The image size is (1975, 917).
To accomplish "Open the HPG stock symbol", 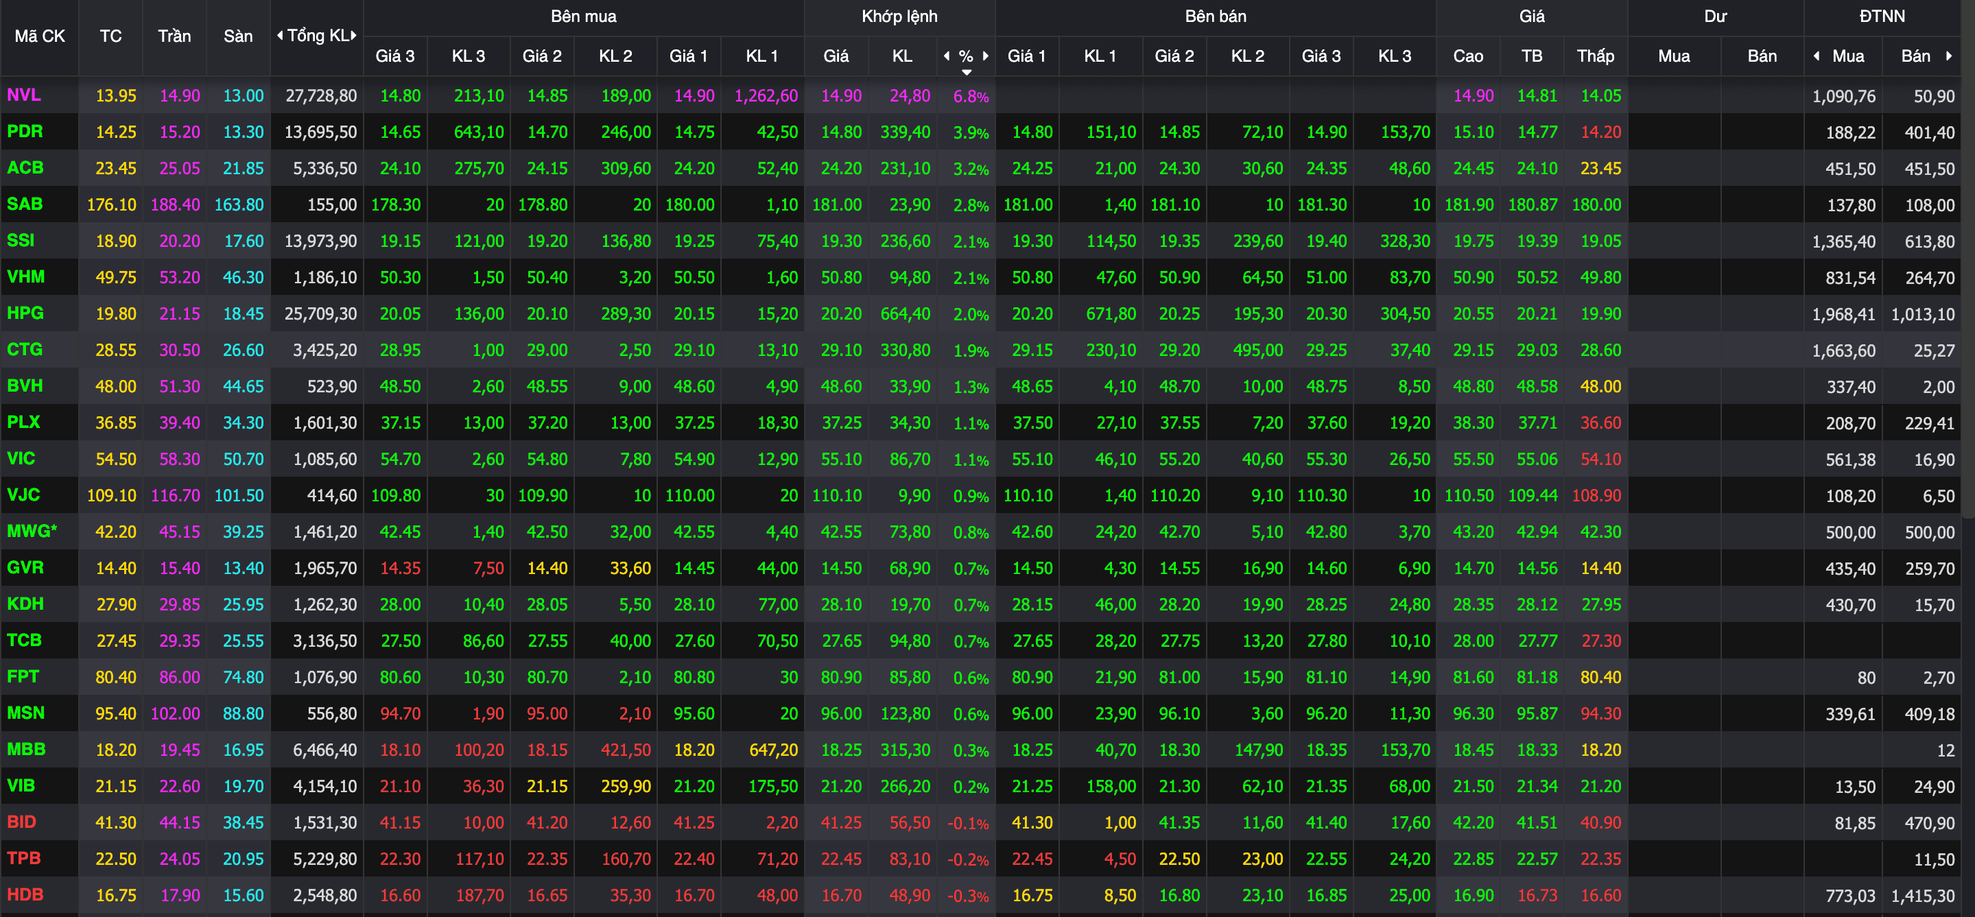I will (25, 313).
